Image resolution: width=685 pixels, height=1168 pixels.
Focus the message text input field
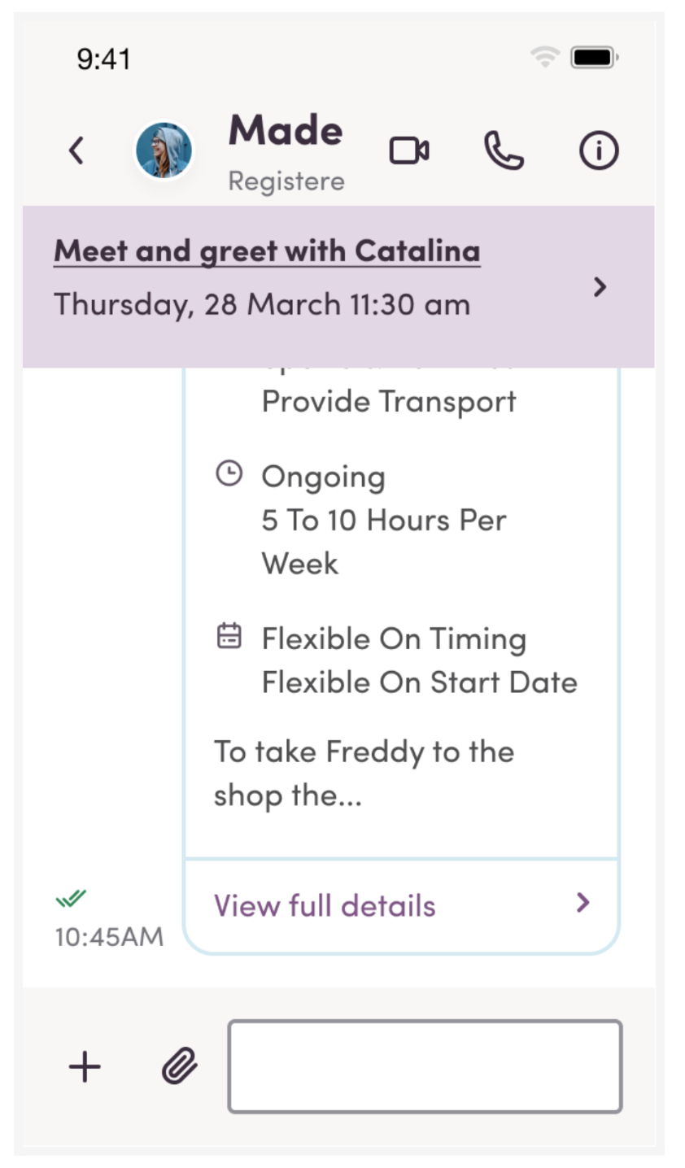coord(425,1066)
